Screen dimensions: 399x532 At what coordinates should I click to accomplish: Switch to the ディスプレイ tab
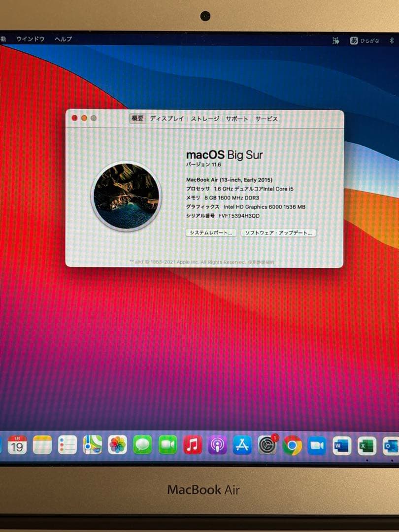pyautogui.click(x=168, y=119)
